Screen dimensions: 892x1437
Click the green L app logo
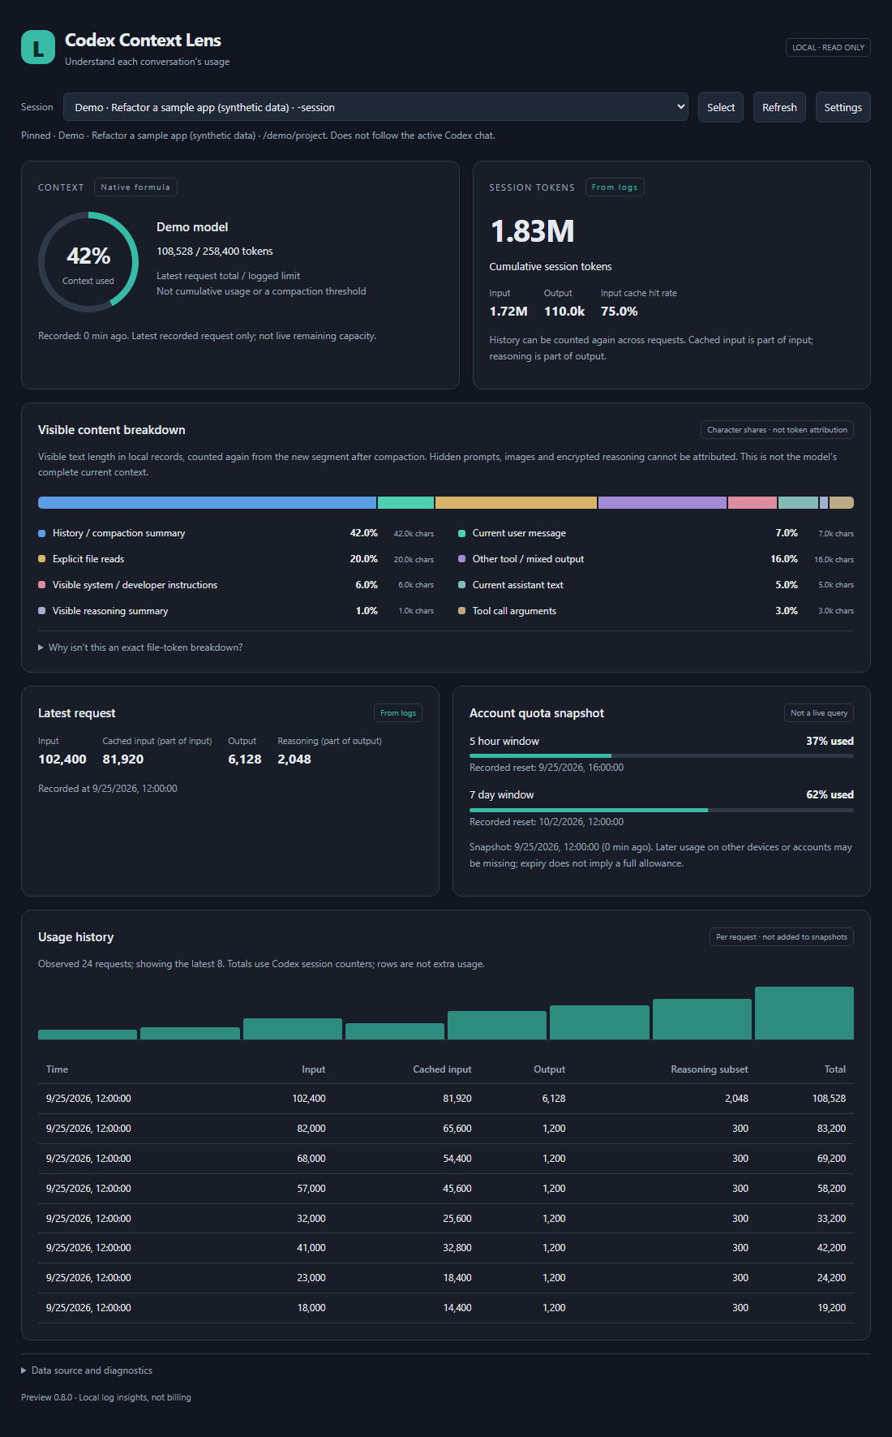(x=38, y=47)
